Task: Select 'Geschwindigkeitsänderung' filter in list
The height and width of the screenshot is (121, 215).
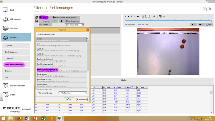Action: pos(47,69)
